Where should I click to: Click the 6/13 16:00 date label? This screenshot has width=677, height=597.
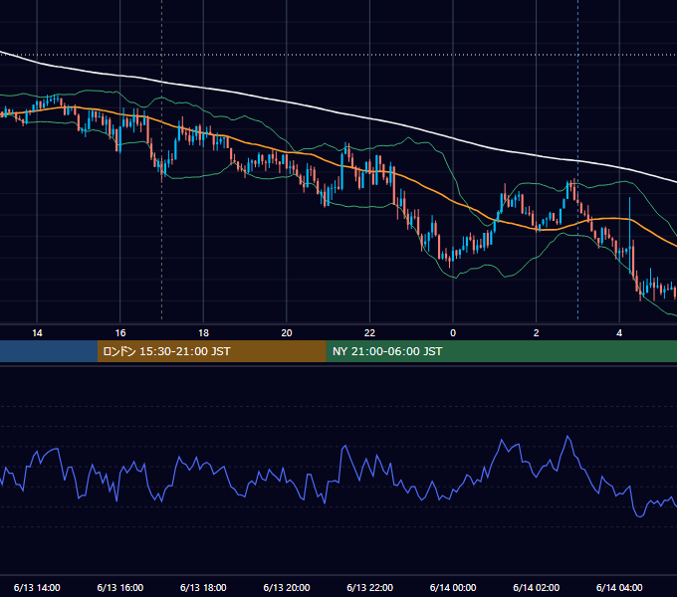[120, 587]
